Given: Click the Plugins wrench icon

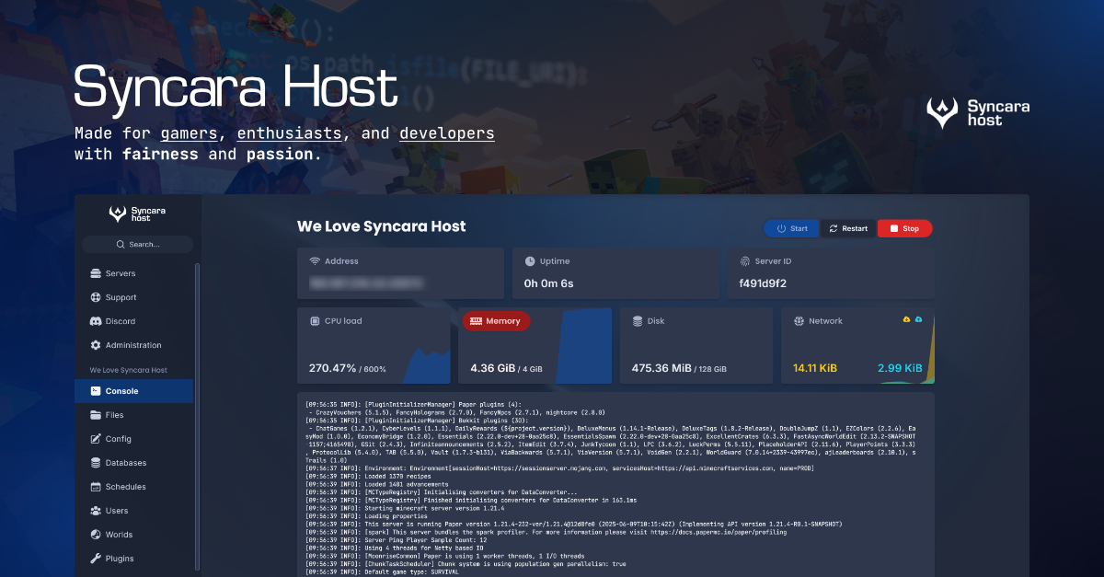Looking at the screenshot, I should [x=96, y=559].
